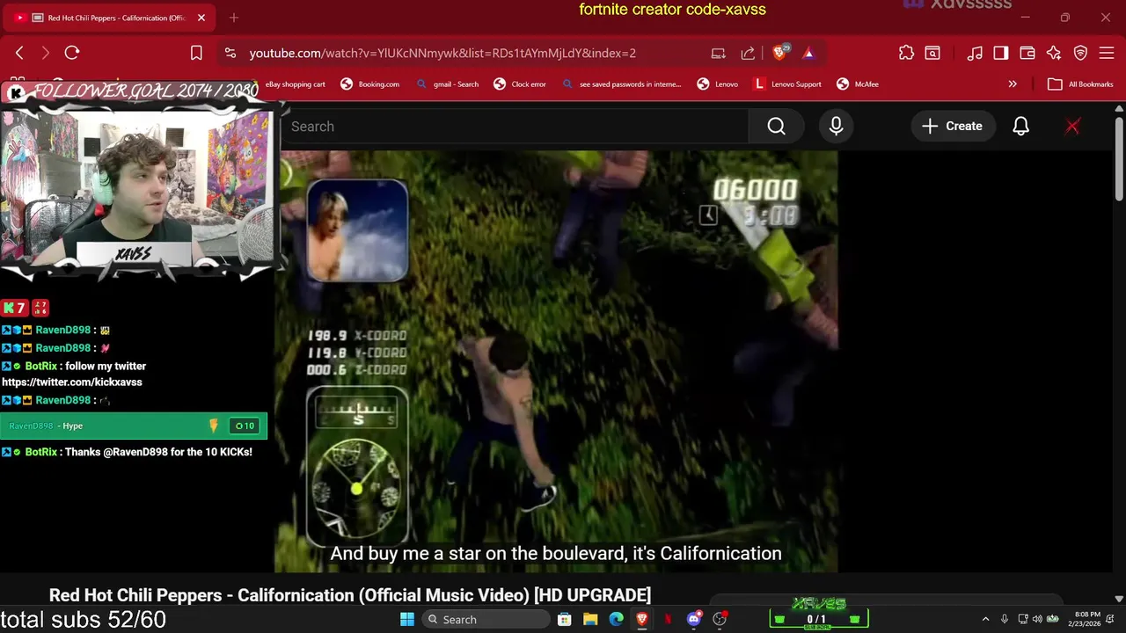
Task: Open Microsoft Store from the taskbar
Action: [564, 620]
